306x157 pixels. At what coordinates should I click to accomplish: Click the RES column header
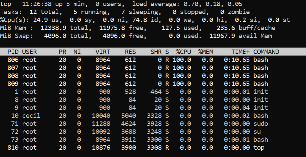point(130,52)
